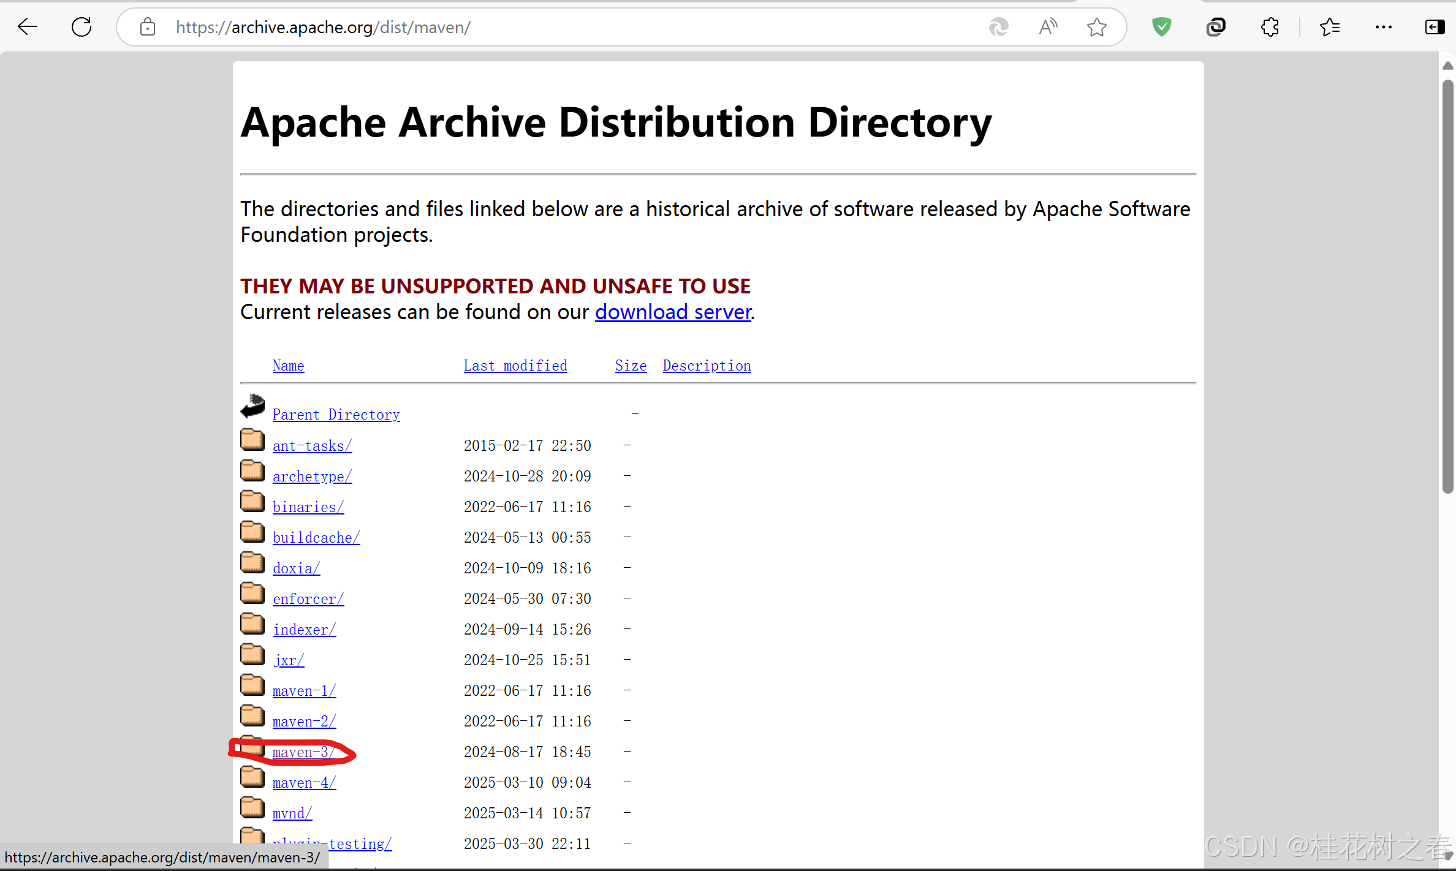Open the Read aloud icon
This screenshot has width=1456, height=871.
coord(1048,27)
